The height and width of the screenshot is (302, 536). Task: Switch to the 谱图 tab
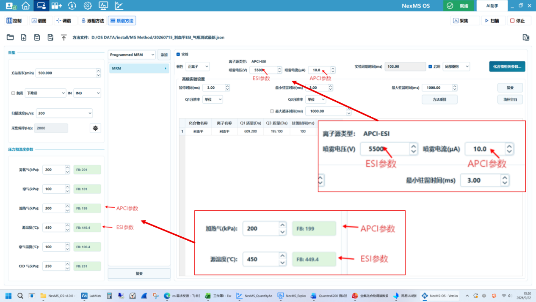(x=41, y=21)
